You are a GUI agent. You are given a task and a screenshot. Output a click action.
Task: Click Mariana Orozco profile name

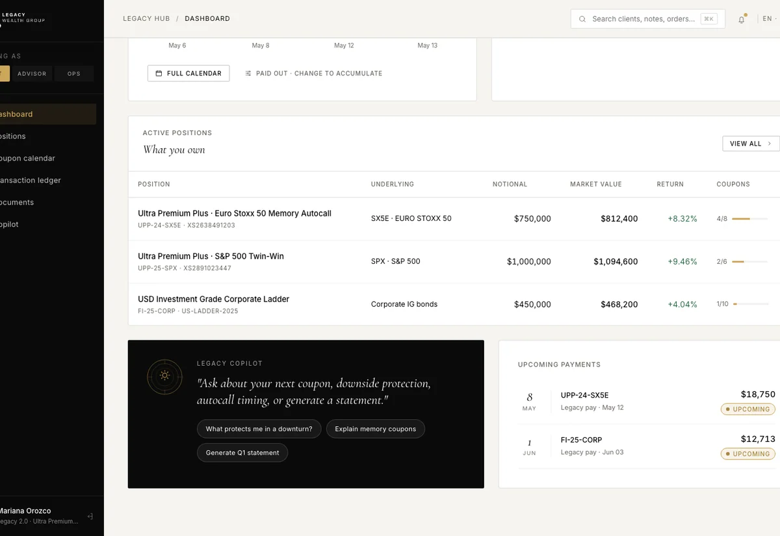pyautogui.click(x=25, y=511)
